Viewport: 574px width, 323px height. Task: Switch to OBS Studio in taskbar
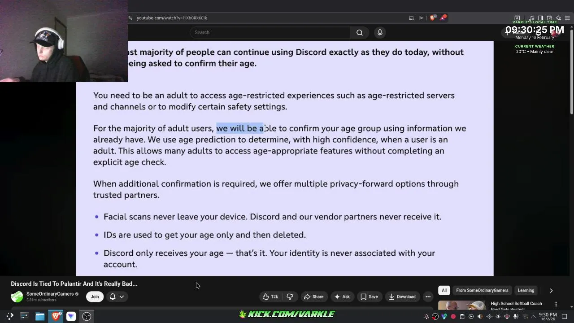[x=87, y=316]
